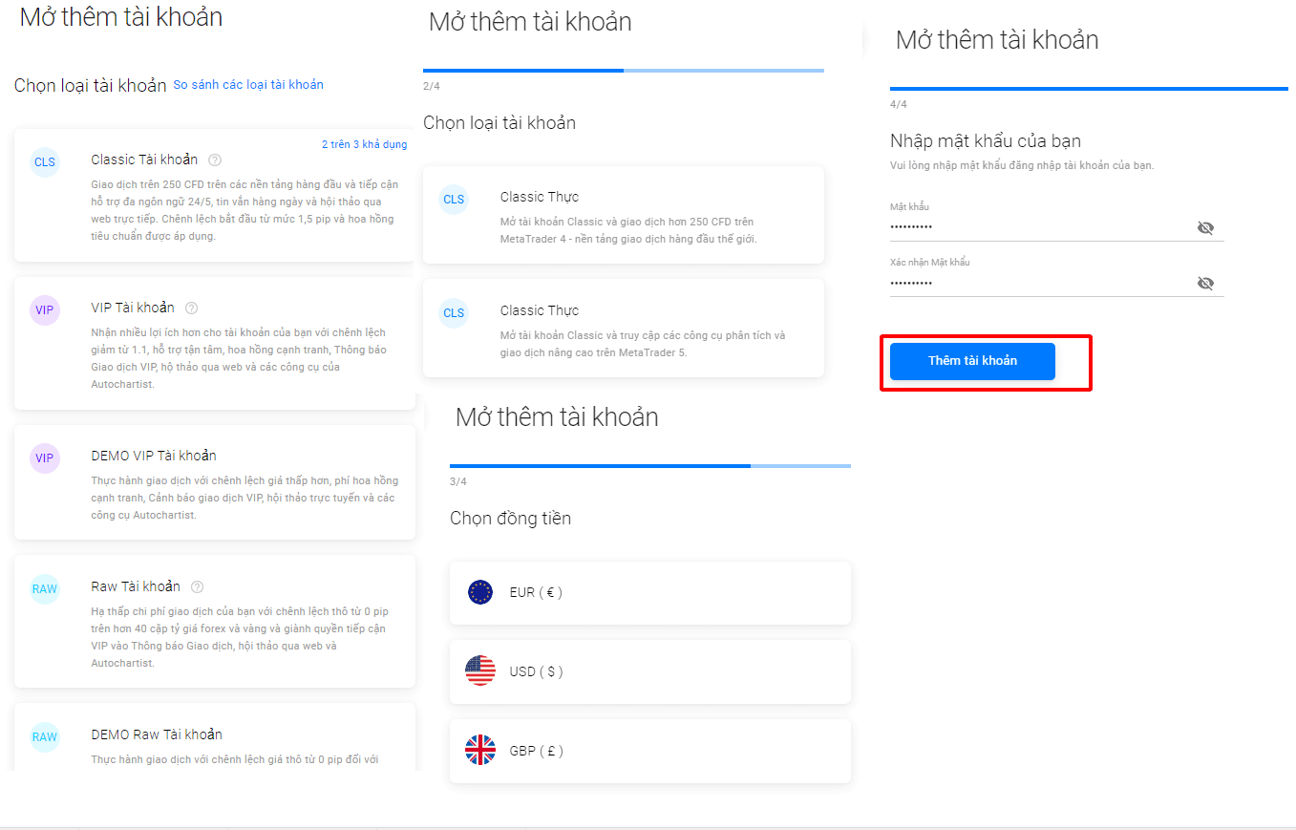Screen dimensions: 1296x830
Task: Select the Classic Tài khoản card
Action: click(215, 195)
